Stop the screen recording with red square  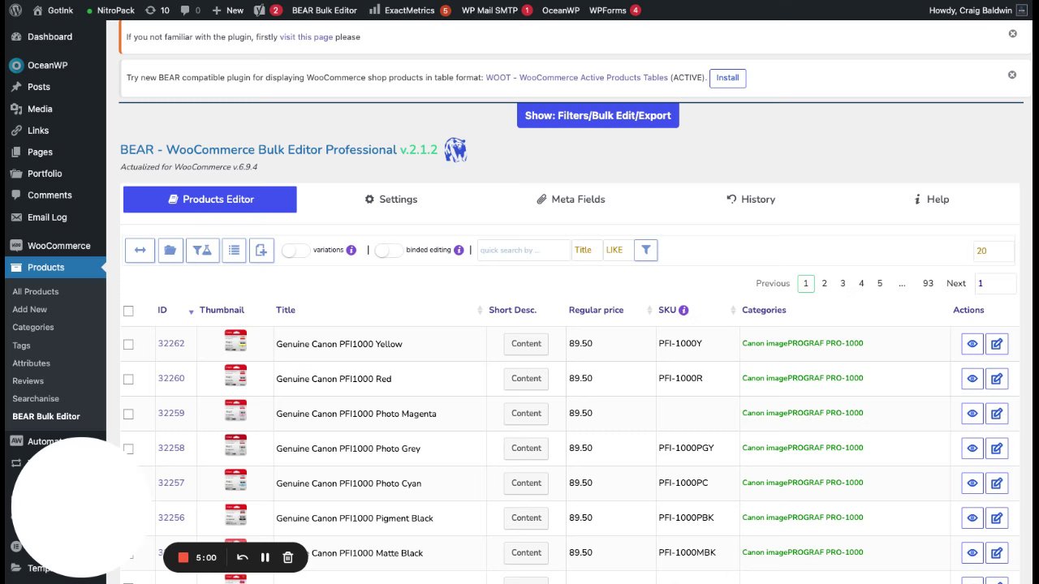coord(183,557)
